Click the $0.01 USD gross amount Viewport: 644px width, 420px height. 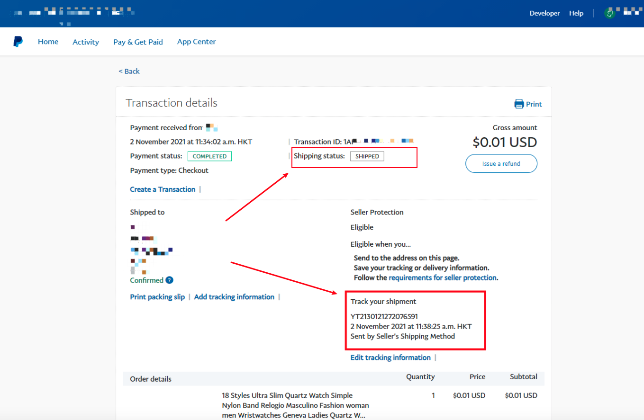[x=505, y=142]
